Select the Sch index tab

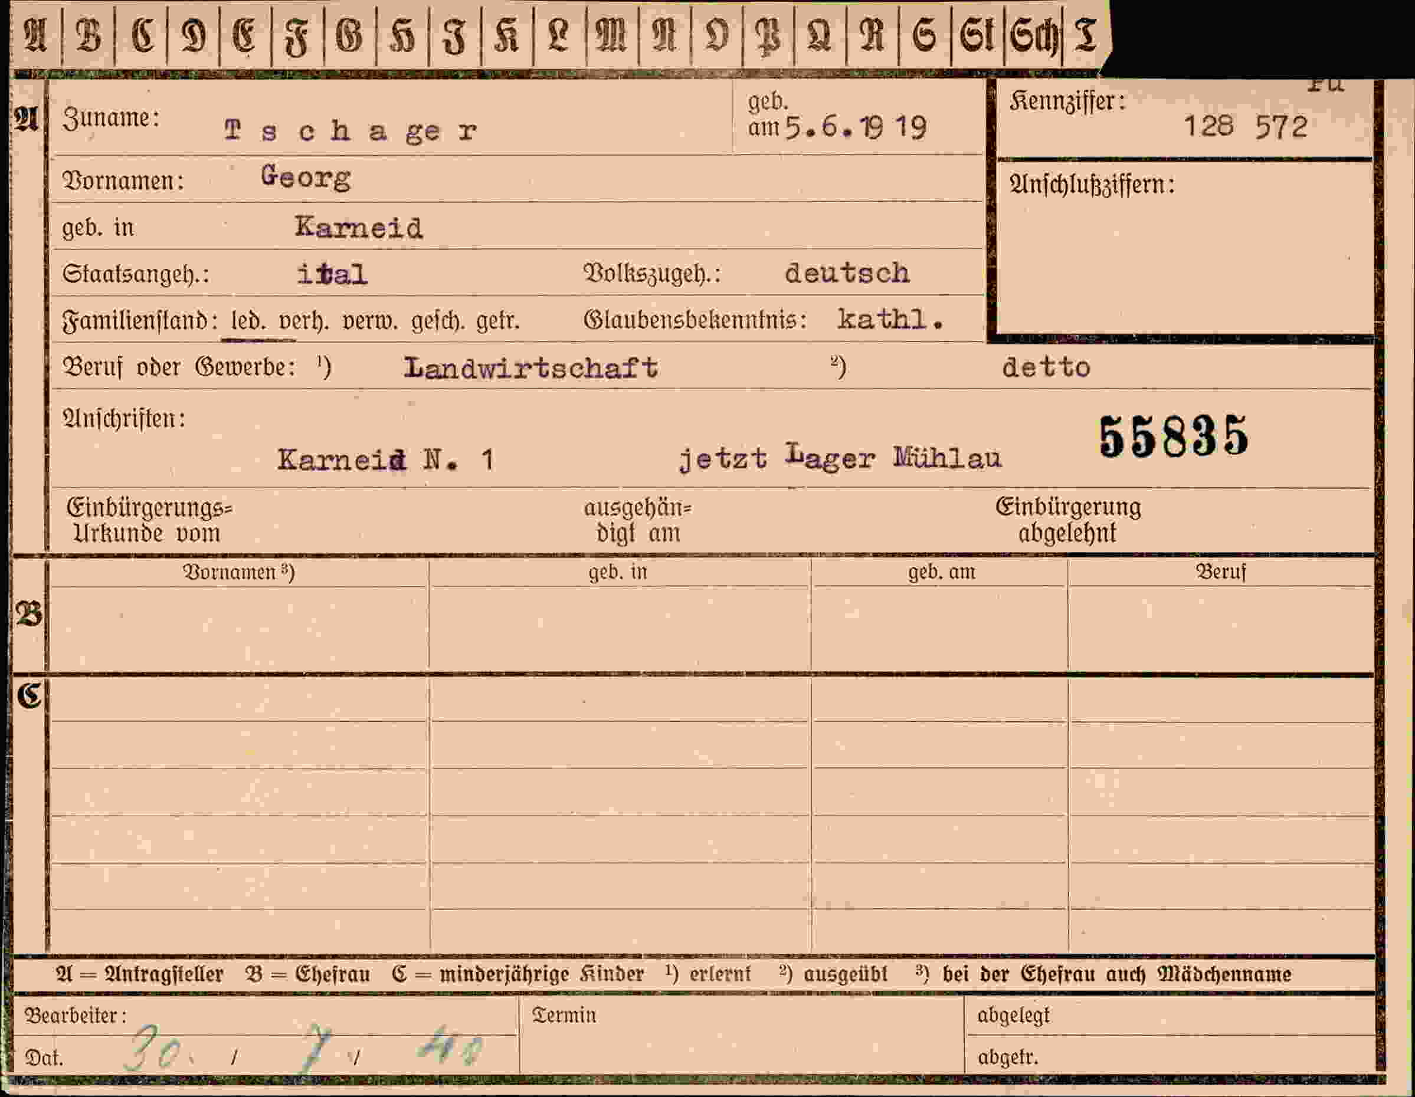[x=1034, y=34]
